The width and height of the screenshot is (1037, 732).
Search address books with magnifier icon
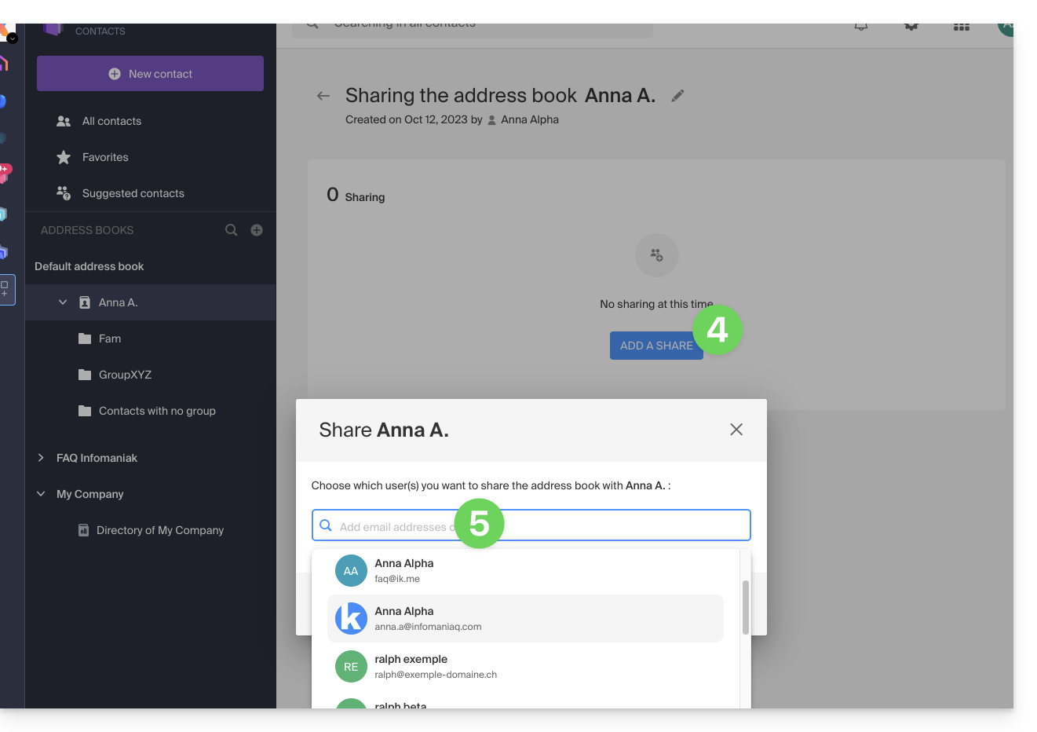tap(232, 230)
